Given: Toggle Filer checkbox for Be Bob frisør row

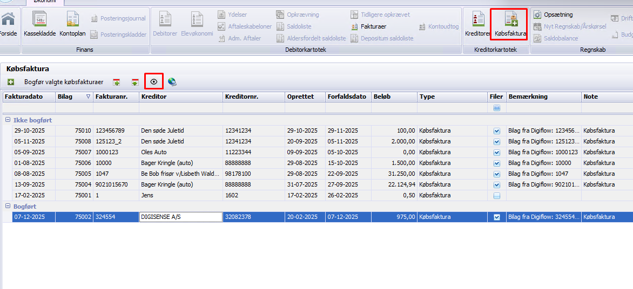Looking at the screenshot, I should tap(497, 174).
